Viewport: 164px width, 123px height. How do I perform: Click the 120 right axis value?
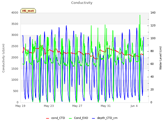pyautogui.click(x=153, y=26)
